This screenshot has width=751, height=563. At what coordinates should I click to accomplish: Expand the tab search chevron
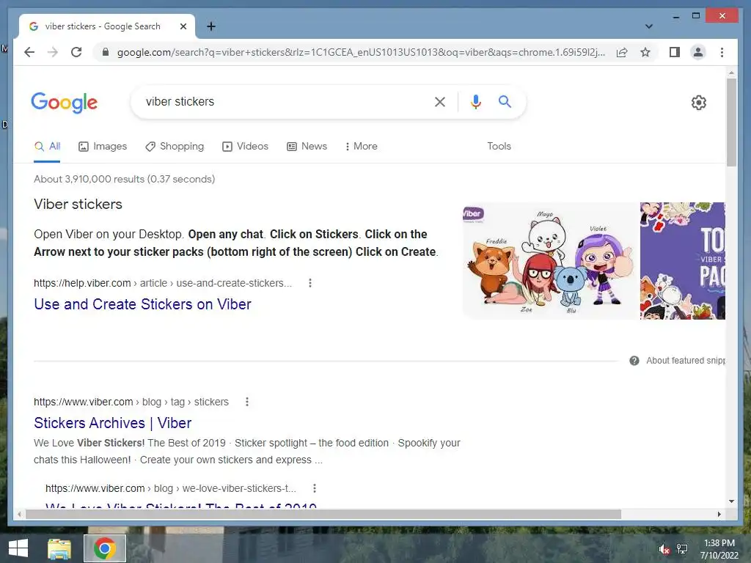[648, 26]
